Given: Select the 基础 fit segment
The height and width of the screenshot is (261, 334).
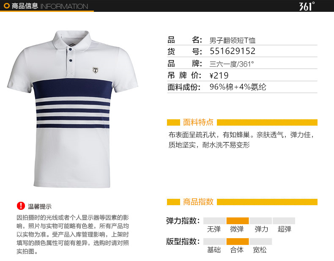Looking at the screenshot, I should 214,242.
